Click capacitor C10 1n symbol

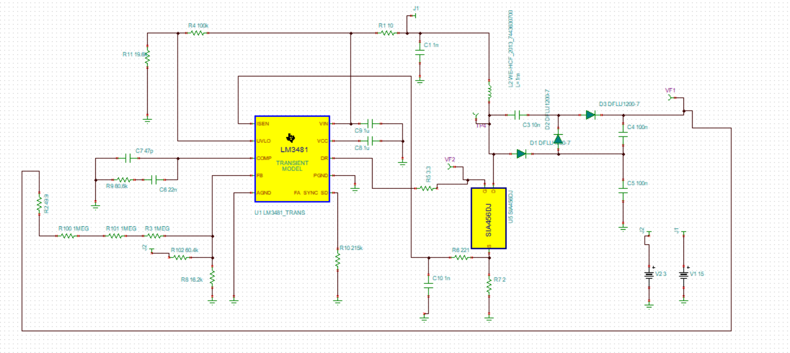[428, 286]
